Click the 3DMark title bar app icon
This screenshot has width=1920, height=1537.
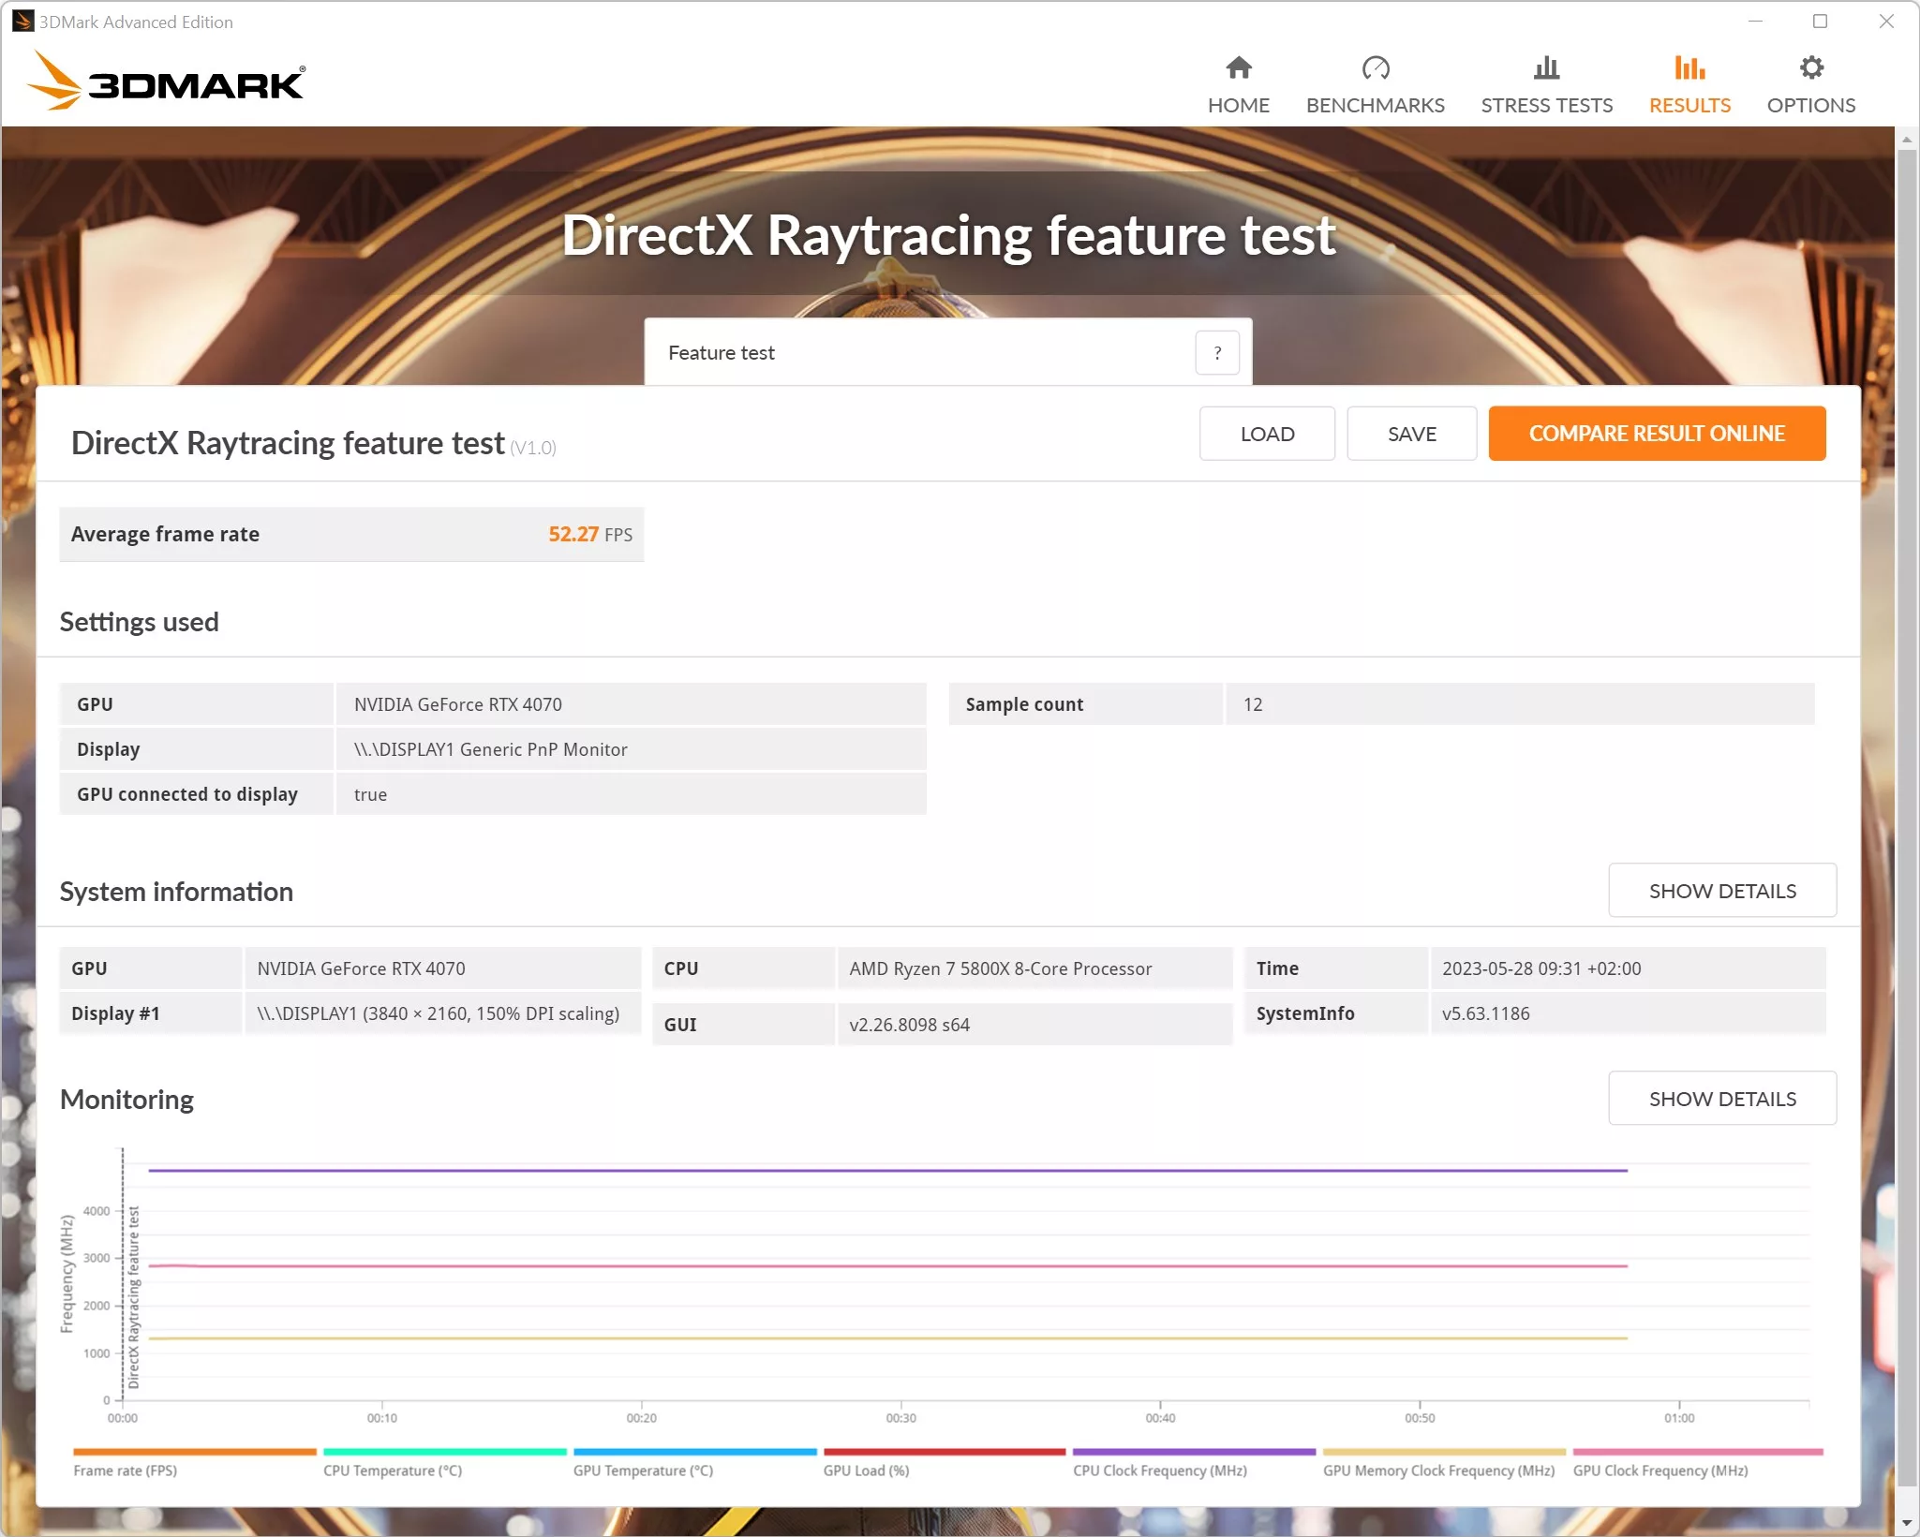tap(22, 21)
